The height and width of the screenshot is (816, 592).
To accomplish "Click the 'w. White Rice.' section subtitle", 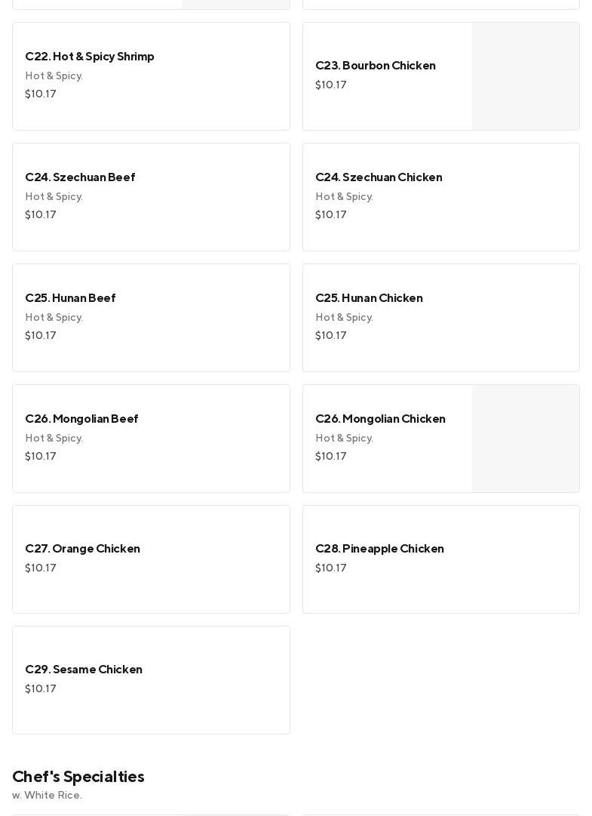I will coord(47,796).
